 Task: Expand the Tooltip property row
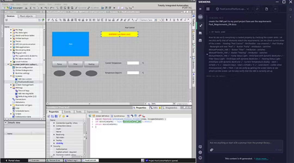coord(54,140)
